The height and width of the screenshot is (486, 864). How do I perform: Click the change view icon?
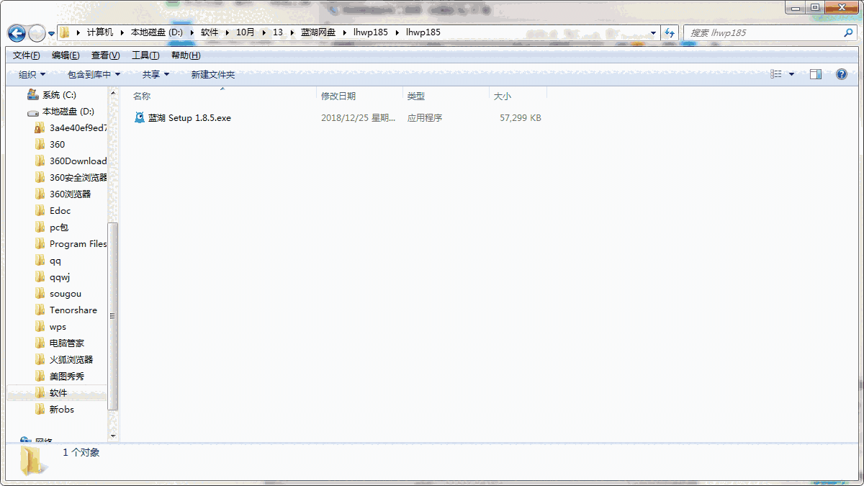(775, 74)
